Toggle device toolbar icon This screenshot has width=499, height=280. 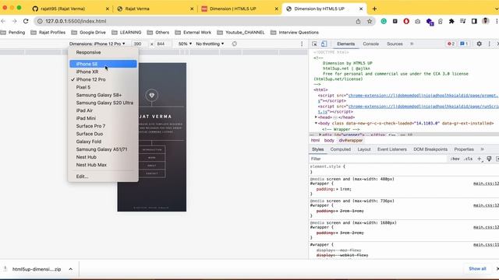pos(324,44)
